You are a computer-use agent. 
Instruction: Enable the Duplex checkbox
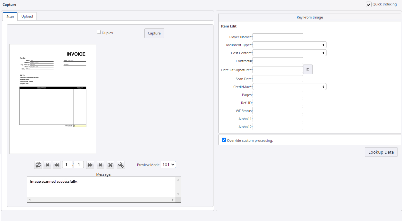99,32
